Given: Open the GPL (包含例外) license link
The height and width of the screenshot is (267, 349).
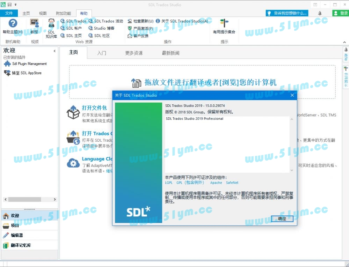Looking at the screenshot, I should point(190,183).
